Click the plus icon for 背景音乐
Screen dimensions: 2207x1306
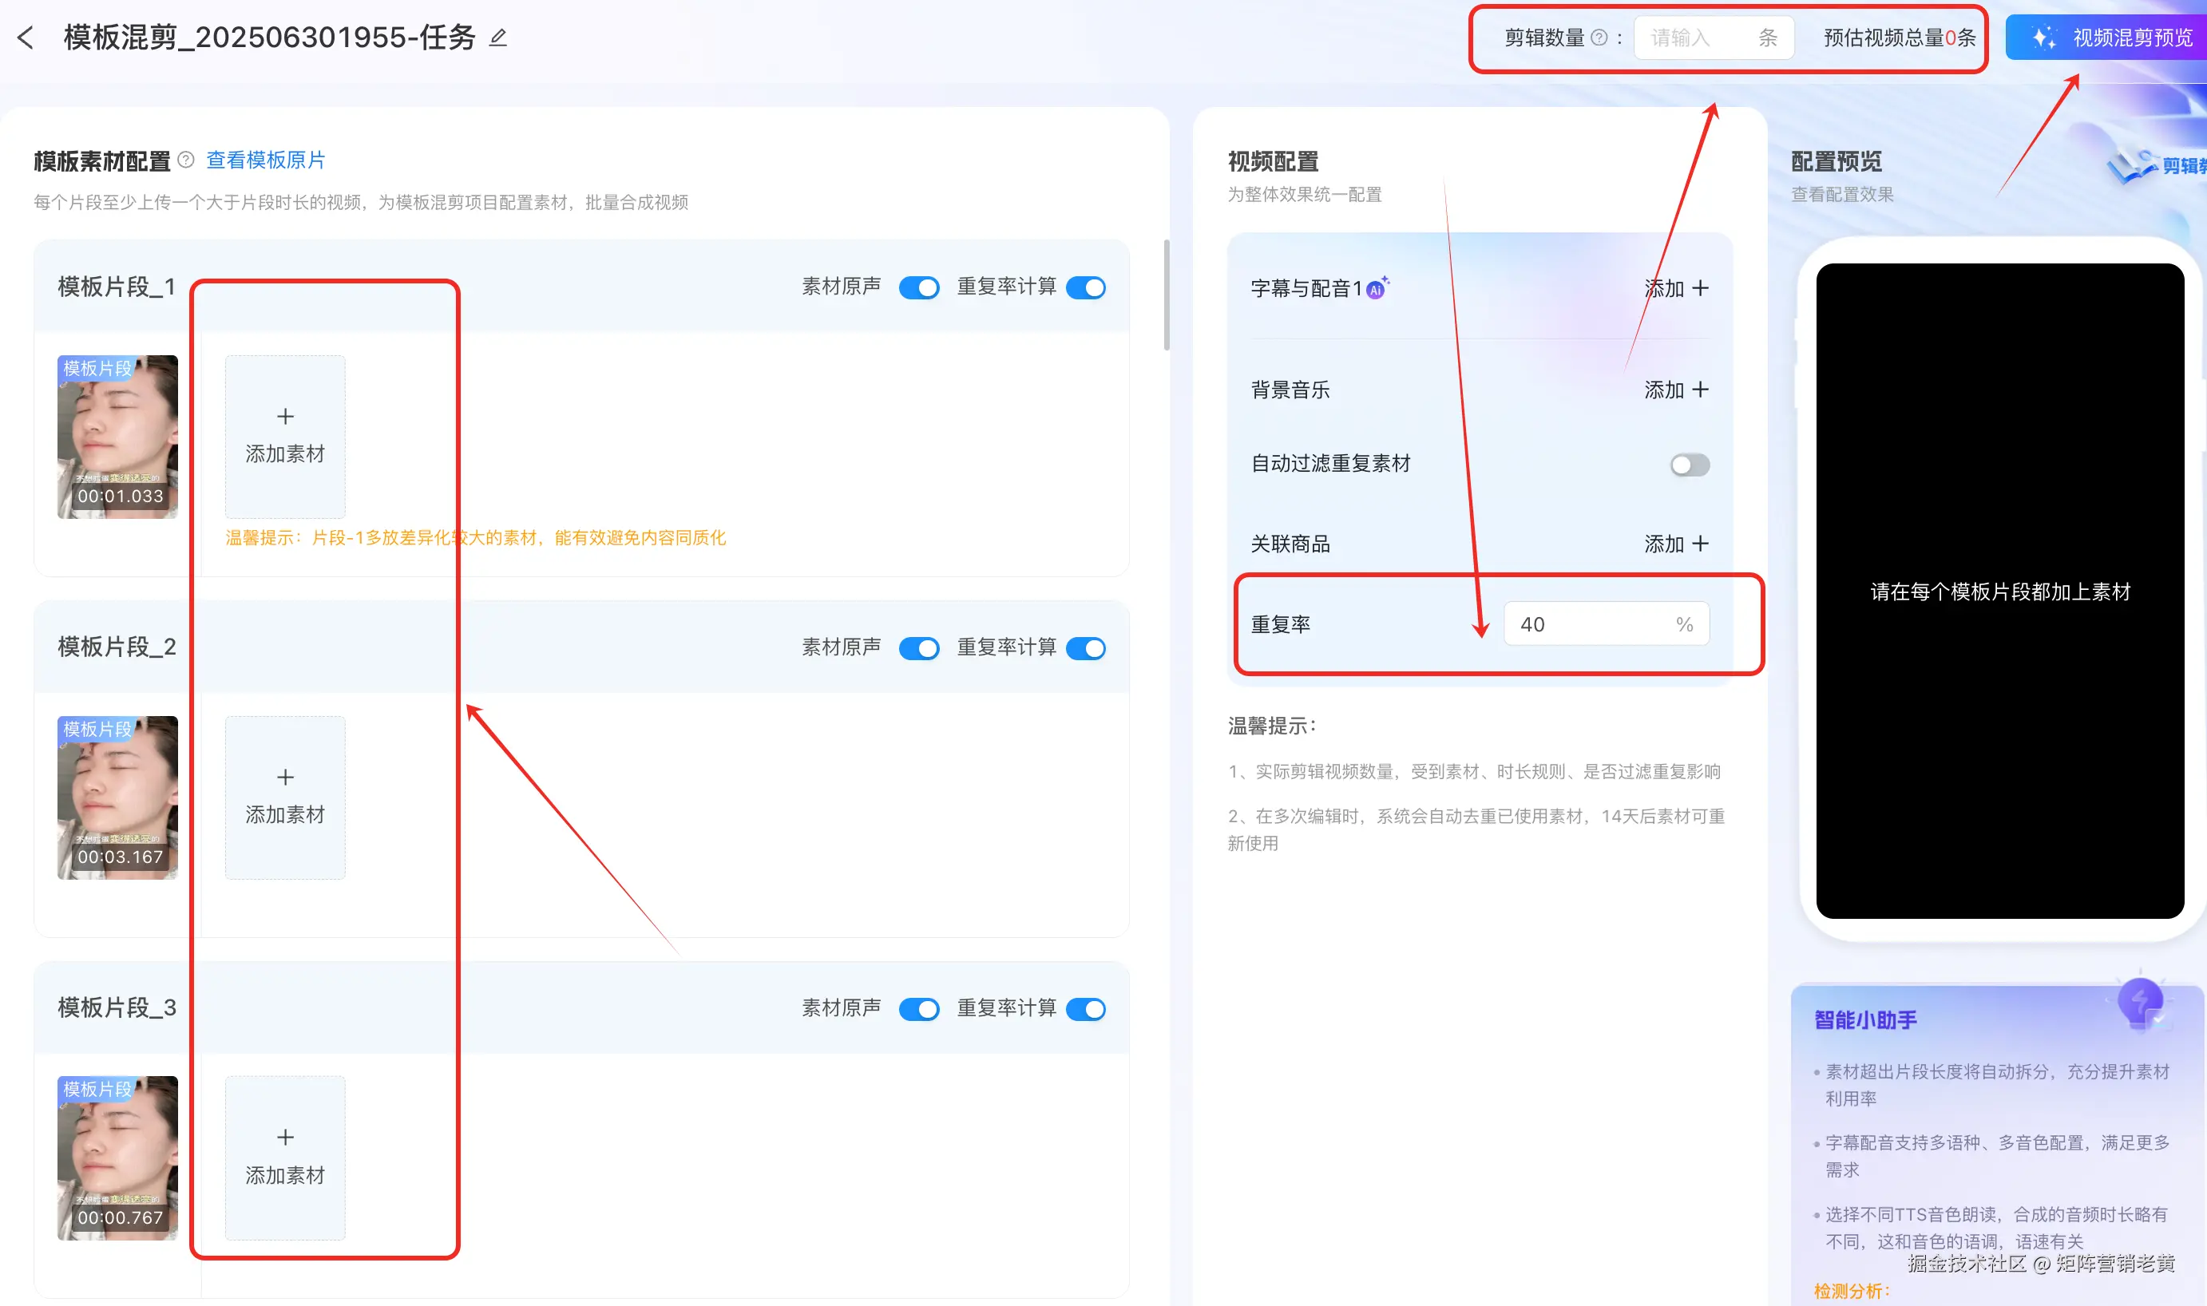pos(1700,390)
